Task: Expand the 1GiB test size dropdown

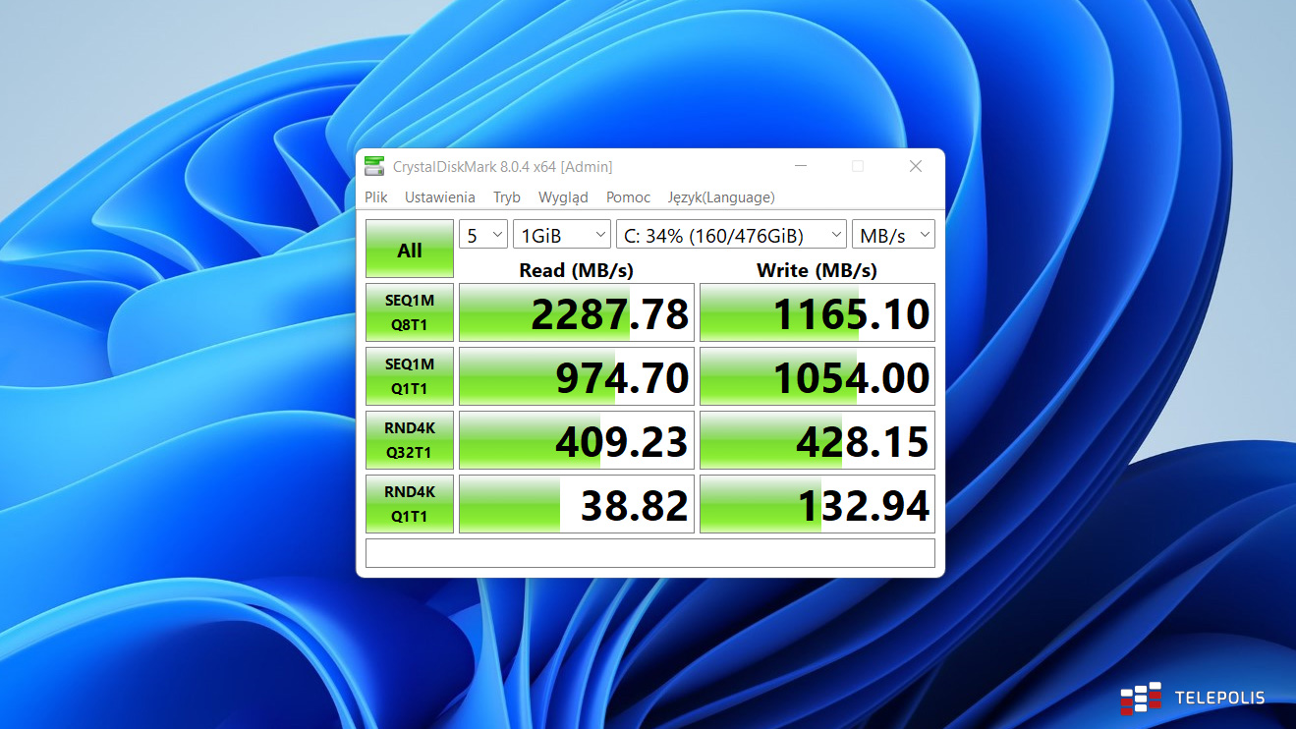Action: pyautogui.click(x=562, y=235)
